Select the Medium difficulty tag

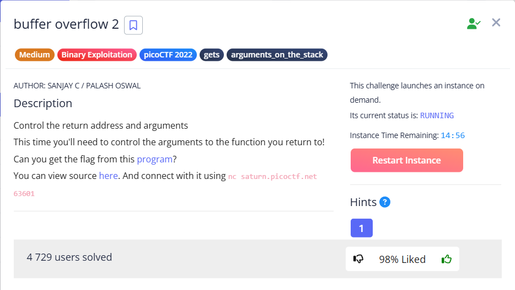[35, 55]
